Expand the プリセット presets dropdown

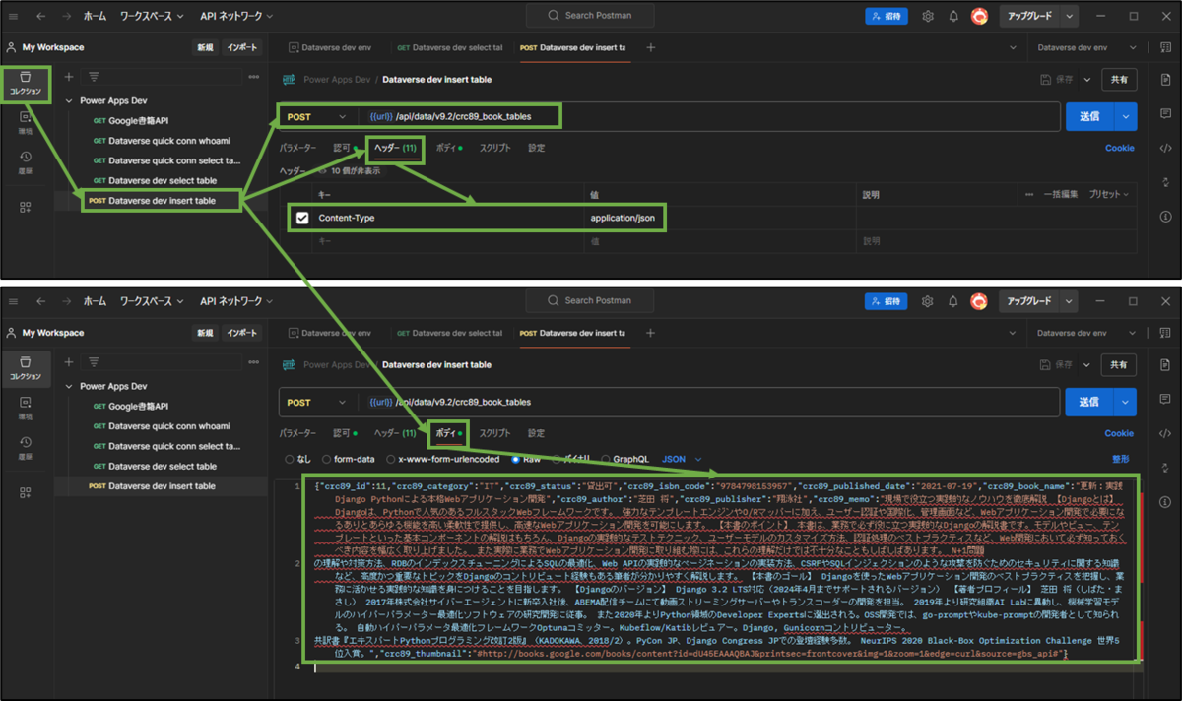[x=1111, y=195]
